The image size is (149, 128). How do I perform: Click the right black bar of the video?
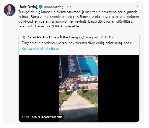(x=119, y=89)
